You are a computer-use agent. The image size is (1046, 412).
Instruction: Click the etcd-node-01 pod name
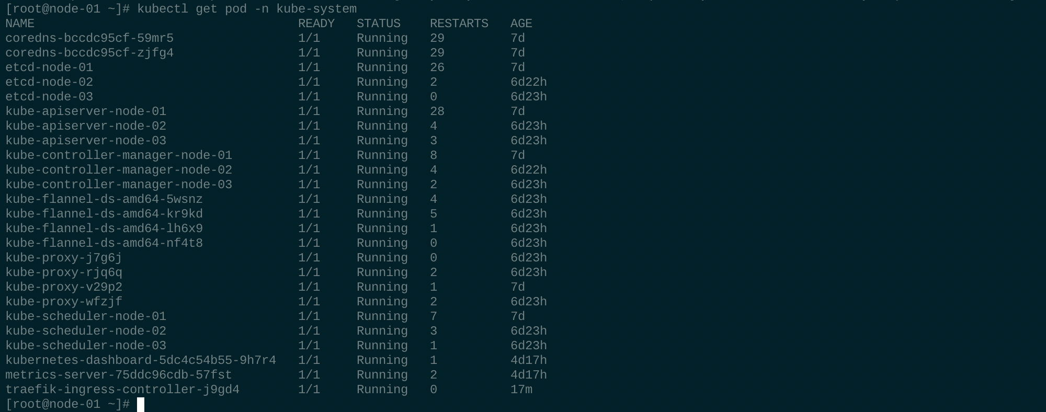pos(49,67)
